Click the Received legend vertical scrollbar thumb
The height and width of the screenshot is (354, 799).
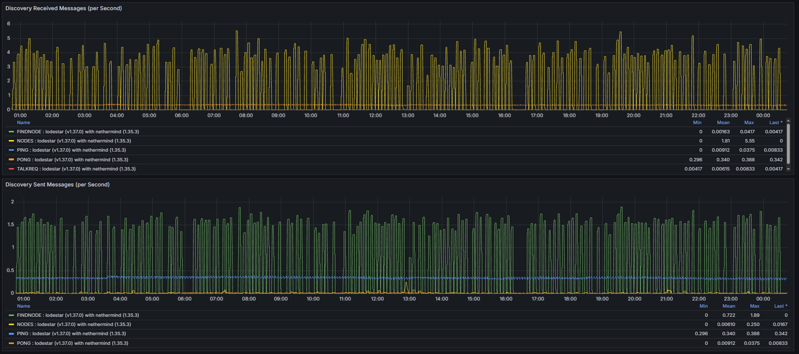point(788,144)
